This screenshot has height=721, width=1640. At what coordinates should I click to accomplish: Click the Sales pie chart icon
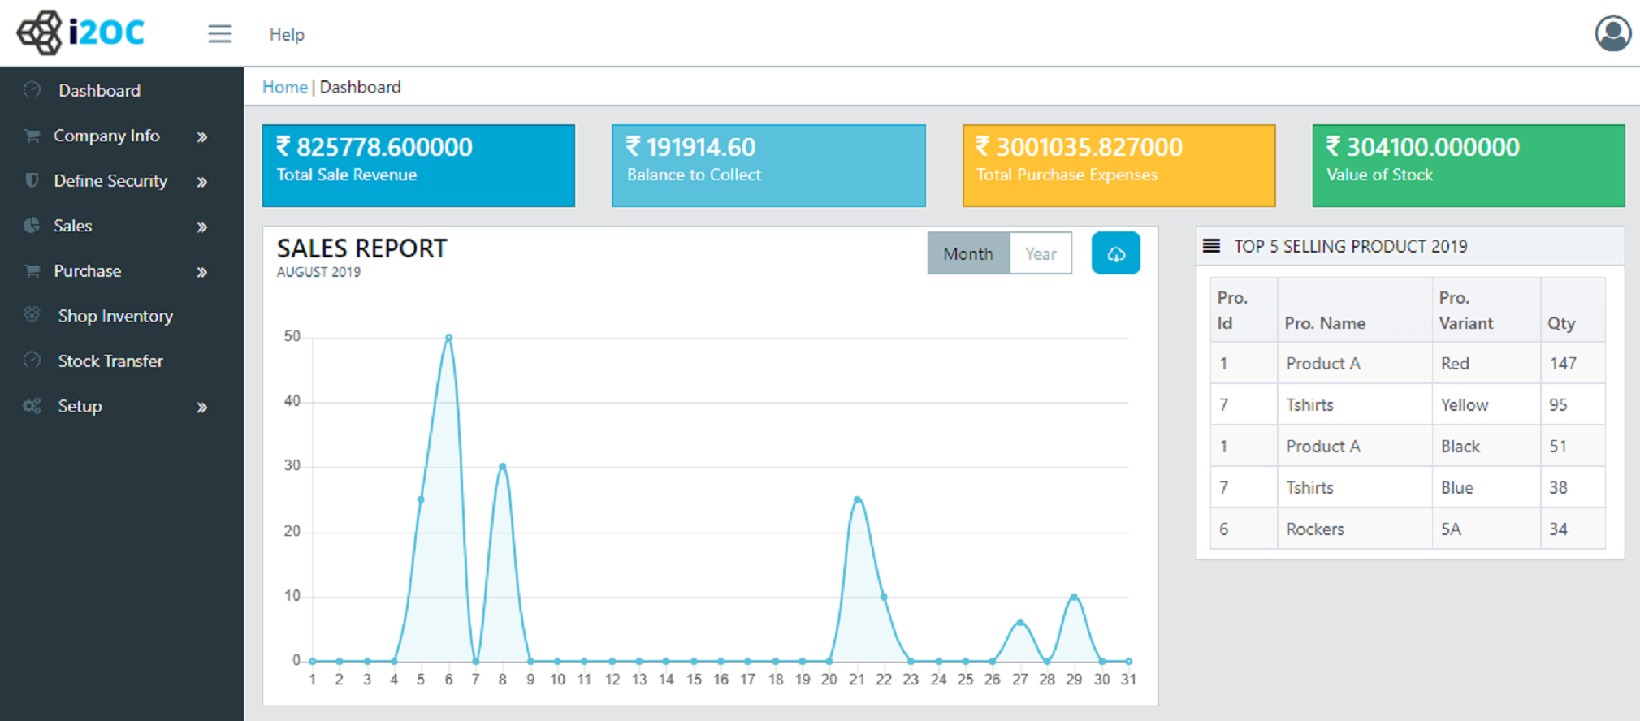[x=32, y=226]
